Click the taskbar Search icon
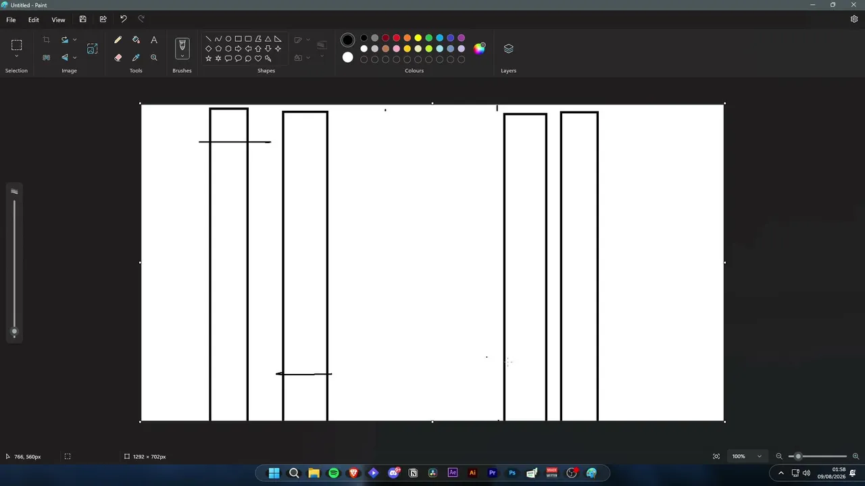 294,473
